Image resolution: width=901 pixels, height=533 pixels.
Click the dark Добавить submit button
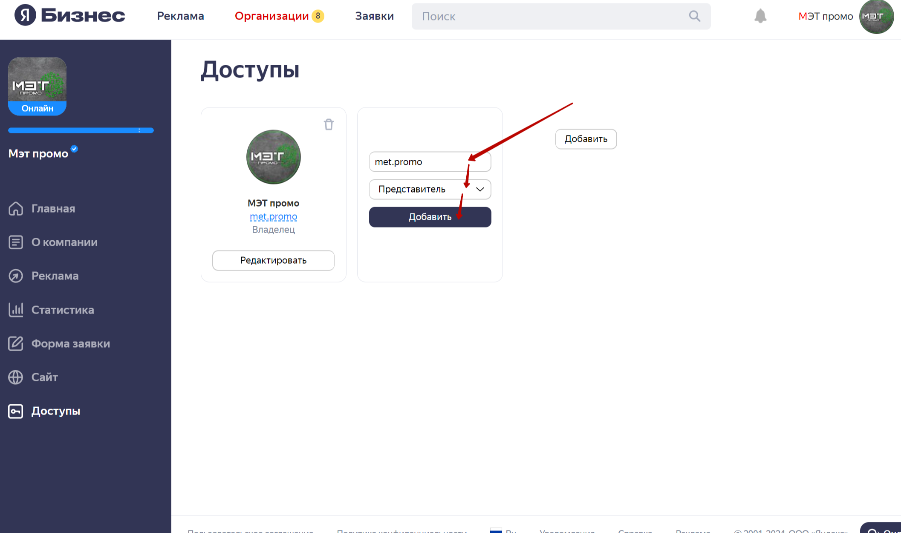(430, 217)
